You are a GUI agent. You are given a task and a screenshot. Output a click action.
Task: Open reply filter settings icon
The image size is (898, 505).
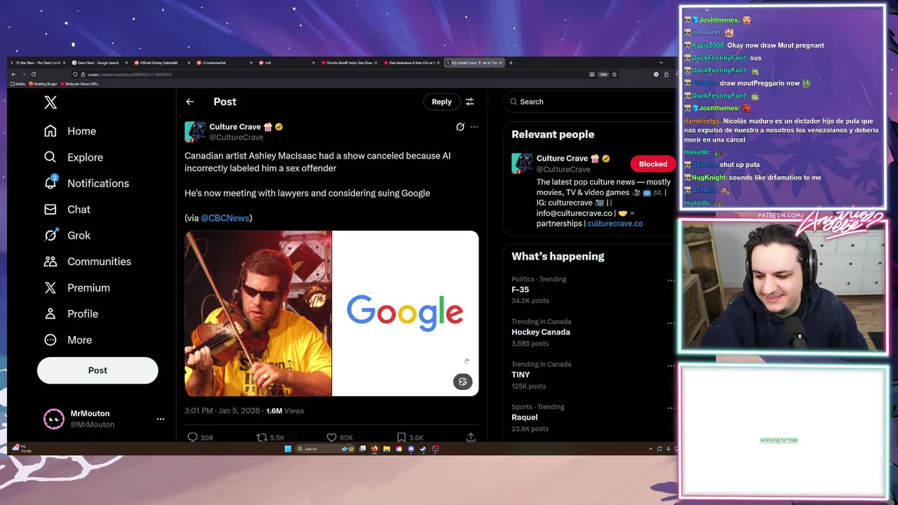[x=470, y=102]
